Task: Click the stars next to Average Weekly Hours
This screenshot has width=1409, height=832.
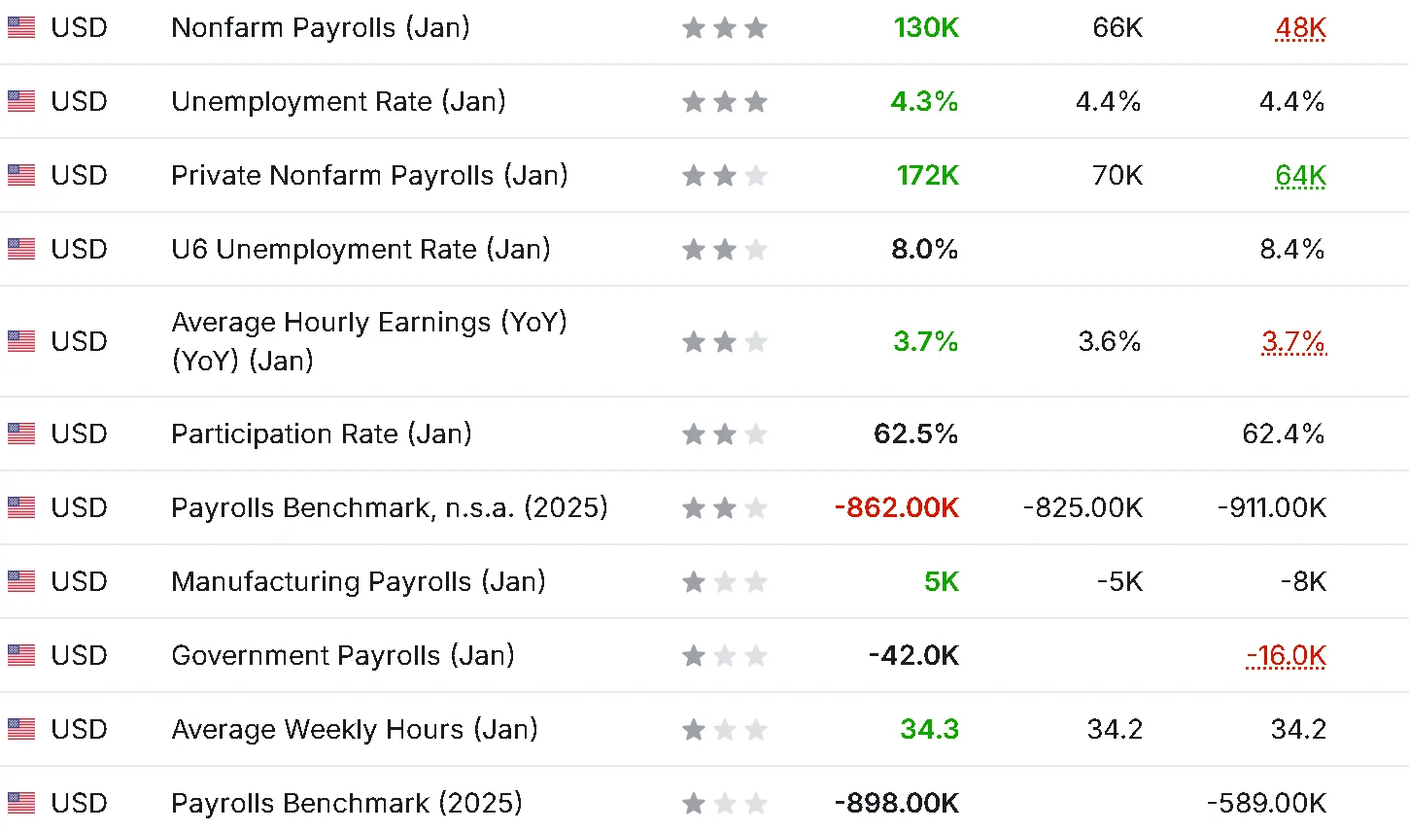Action: [x=725, y=729]
